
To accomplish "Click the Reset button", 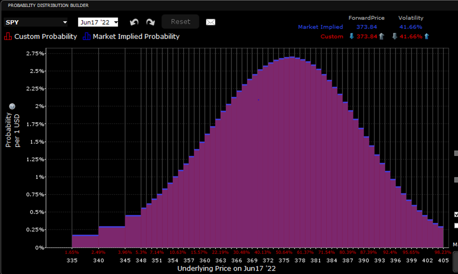I will [x=180, y=22].
